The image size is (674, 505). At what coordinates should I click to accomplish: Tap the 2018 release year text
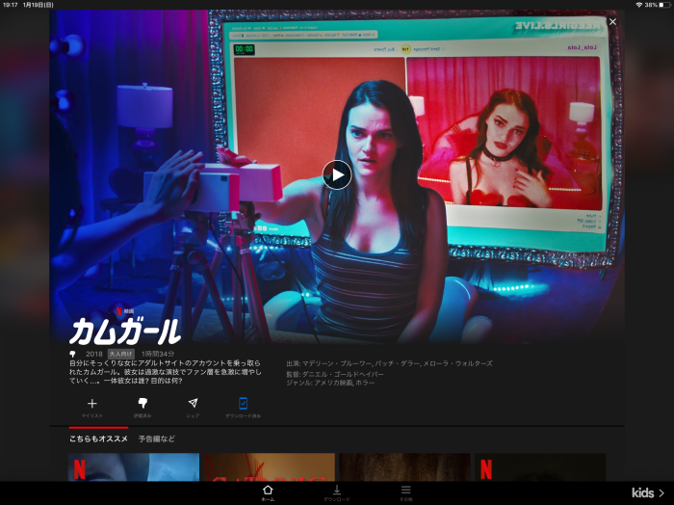[x=94, y=354]
